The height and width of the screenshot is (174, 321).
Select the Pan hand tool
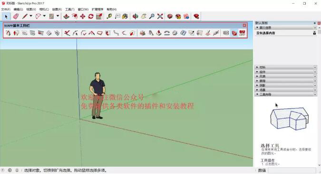144,16
